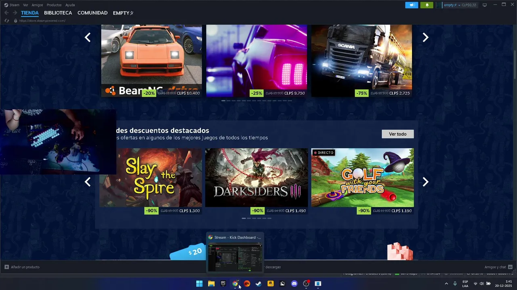Open the BeamNG.drive game card
517x290 pixels.
(x=151, y=60)
